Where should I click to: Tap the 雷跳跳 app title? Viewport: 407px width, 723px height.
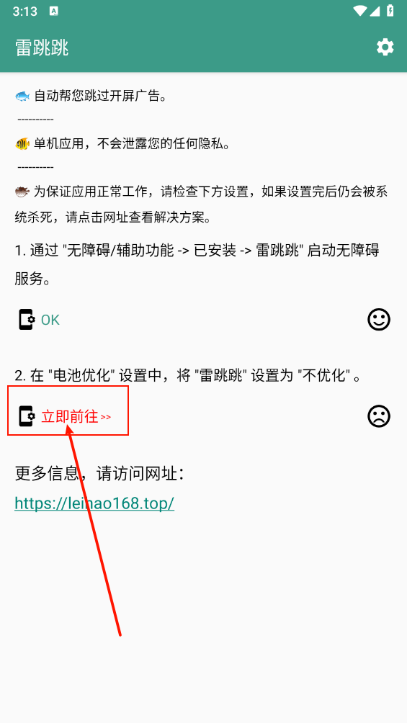pyautogui.click(x=42, y=48)
